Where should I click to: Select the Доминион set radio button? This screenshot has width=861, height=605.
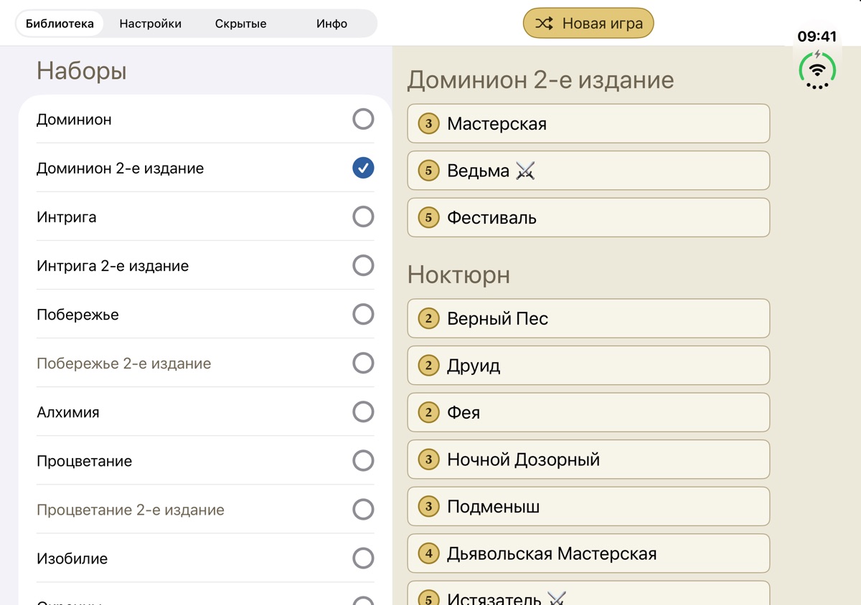[x=363, y=119]
